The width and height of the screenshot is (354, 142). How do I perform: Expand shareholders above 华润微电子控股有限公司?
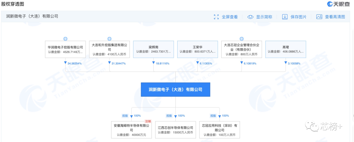pos(65,39)
